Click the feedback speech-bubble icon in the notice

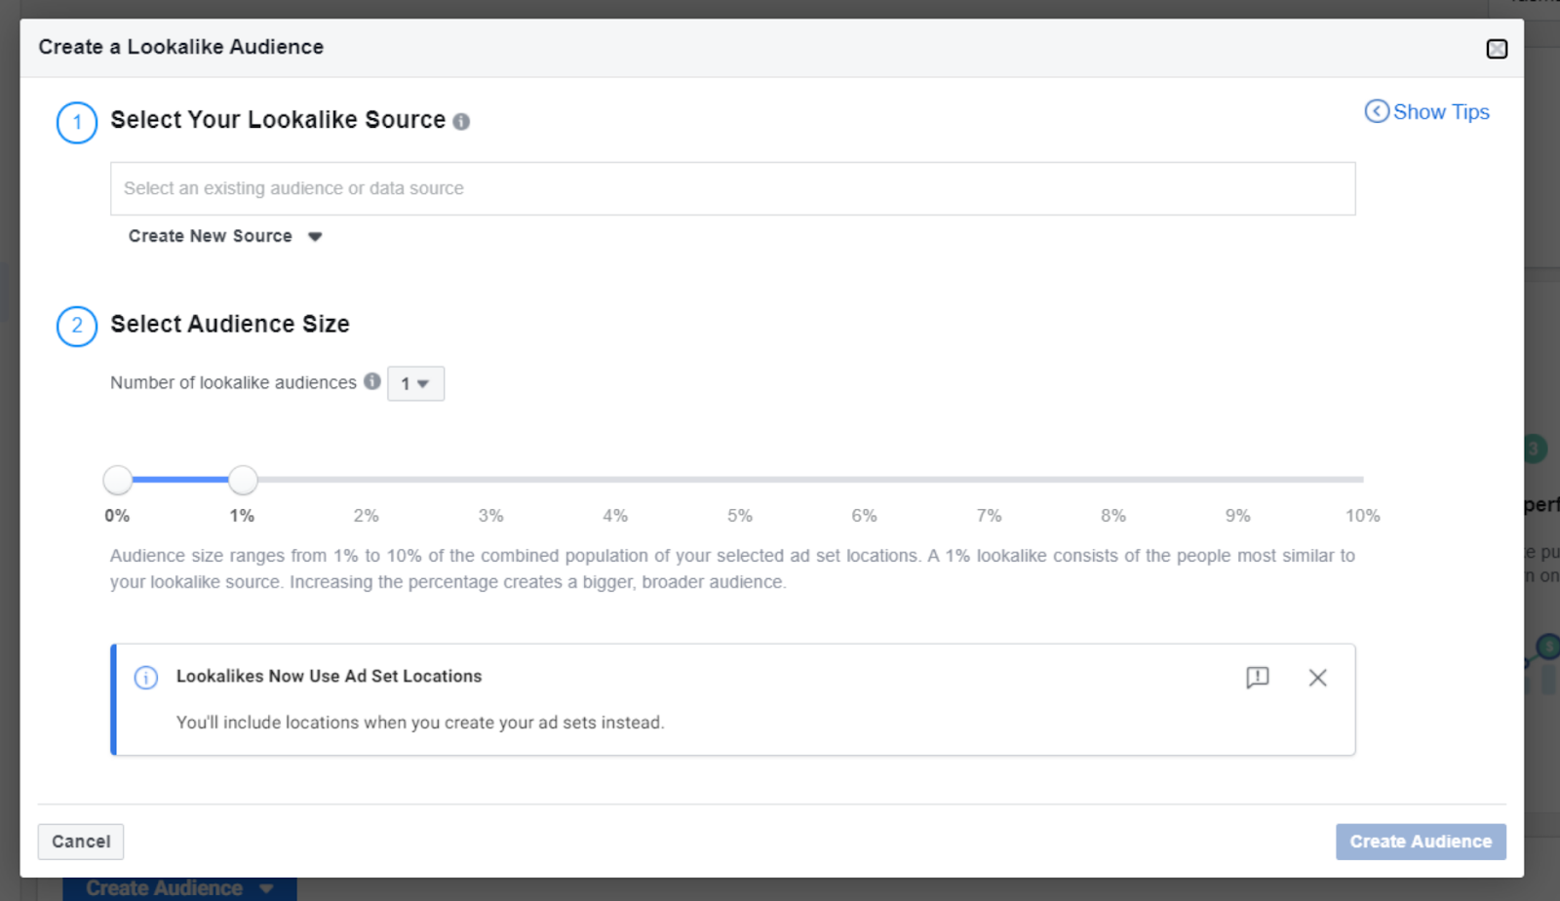point(1259,677)
